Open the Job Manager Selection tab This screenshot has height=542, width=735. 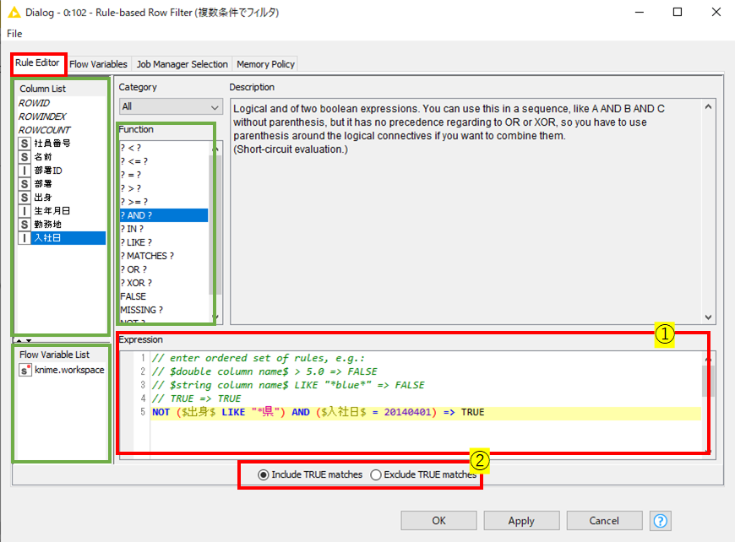182,64
